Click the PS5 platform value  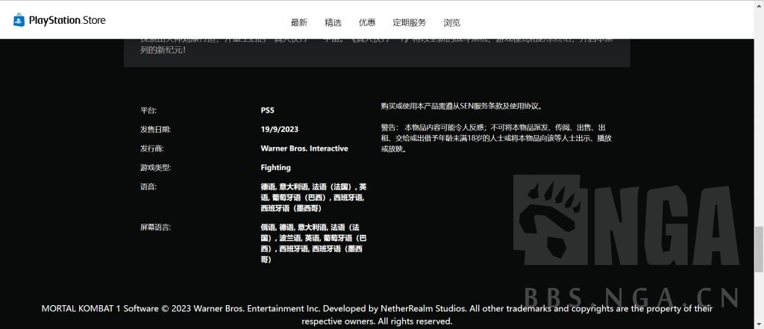(x=268, y=110)
